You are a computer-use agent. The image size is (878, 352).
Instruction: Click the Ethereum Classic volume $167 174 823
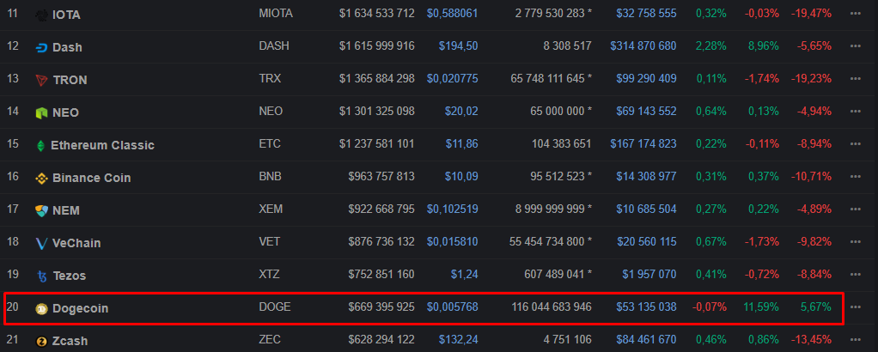(643, 144)
